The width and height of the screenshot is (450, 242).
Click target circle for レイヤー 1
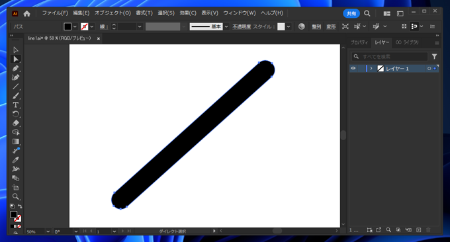pyautogui.click(x=429, y=69)
